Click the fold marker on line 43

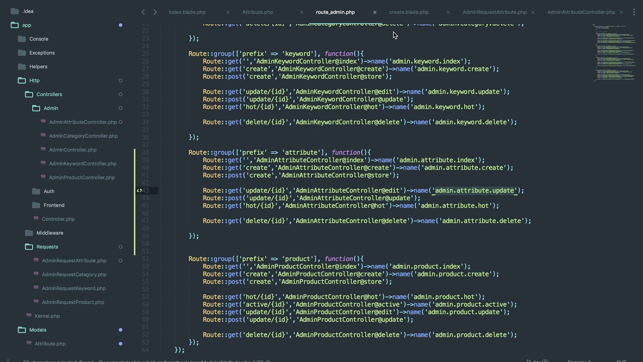tap(139, 191)
